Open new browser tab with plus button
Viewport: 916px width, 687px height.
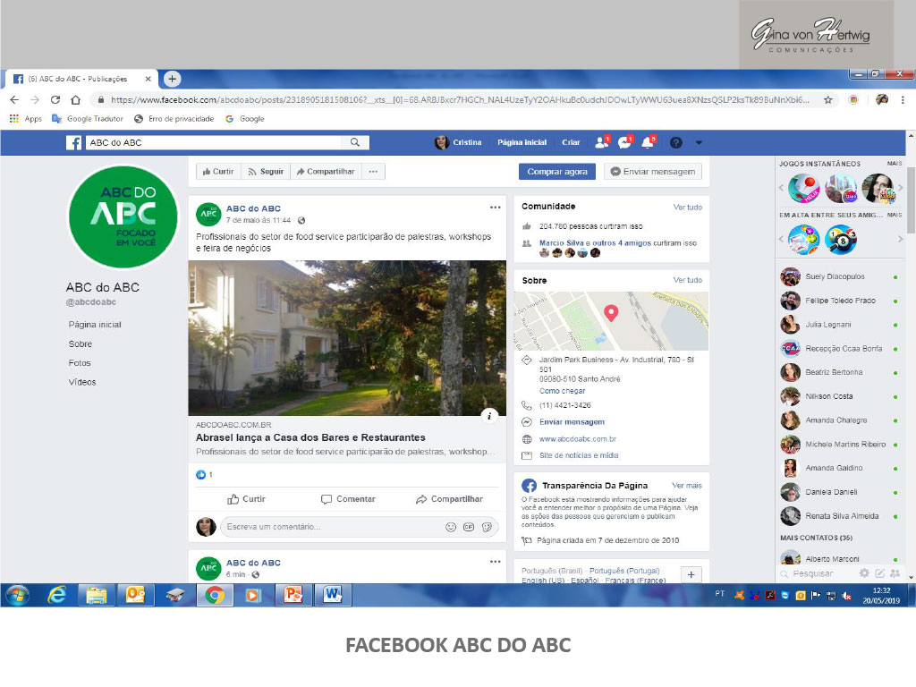tap(172, 79)
